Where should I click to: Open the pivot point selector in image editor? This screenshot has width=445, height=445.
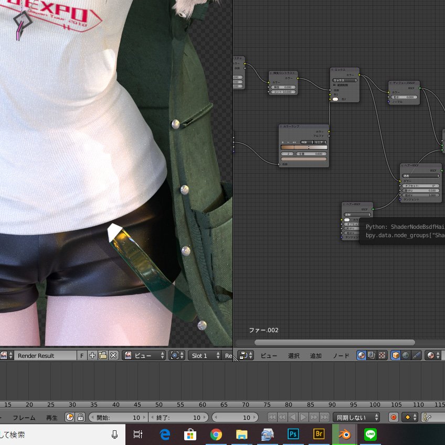click(177, 355)
